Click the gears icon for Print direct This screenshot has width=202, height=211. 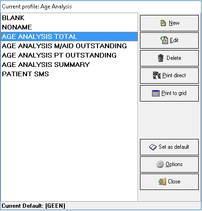[157, 75]
